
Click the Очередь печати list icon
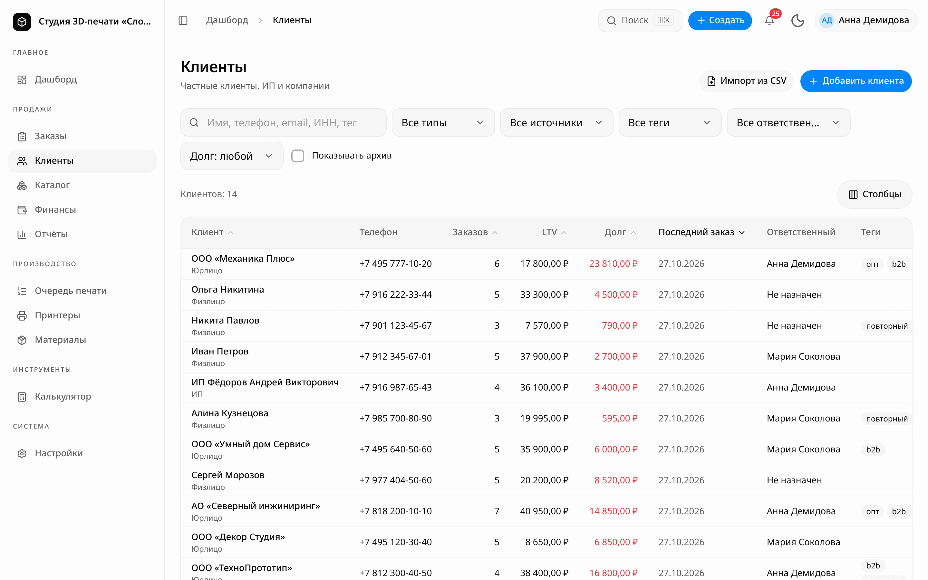click(x=22, y=291)
